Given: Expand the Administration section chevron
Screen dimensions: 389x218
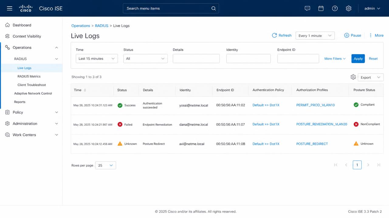Looking at the screenshot, I should pyautogui.click(x=57, y=124).
